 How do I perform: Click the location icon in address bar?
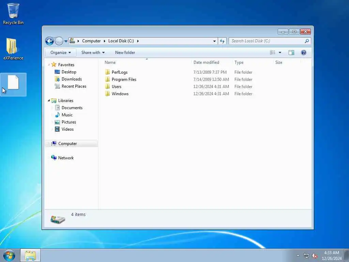pyautogui.click(x=72, y=41)
